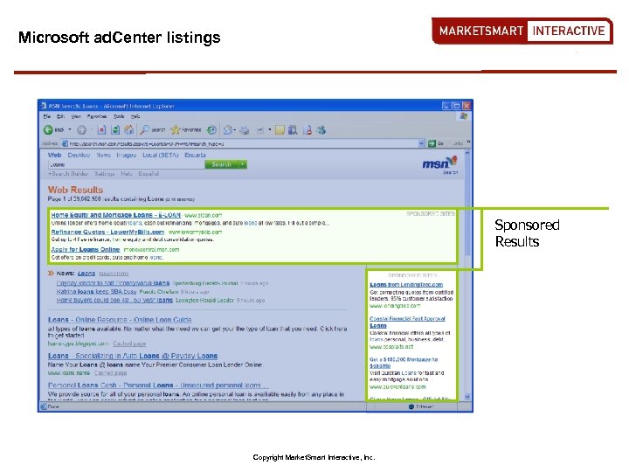Click the Internet zone globe in status bar
The image size is (629, 472).
[x=411, y=406]
